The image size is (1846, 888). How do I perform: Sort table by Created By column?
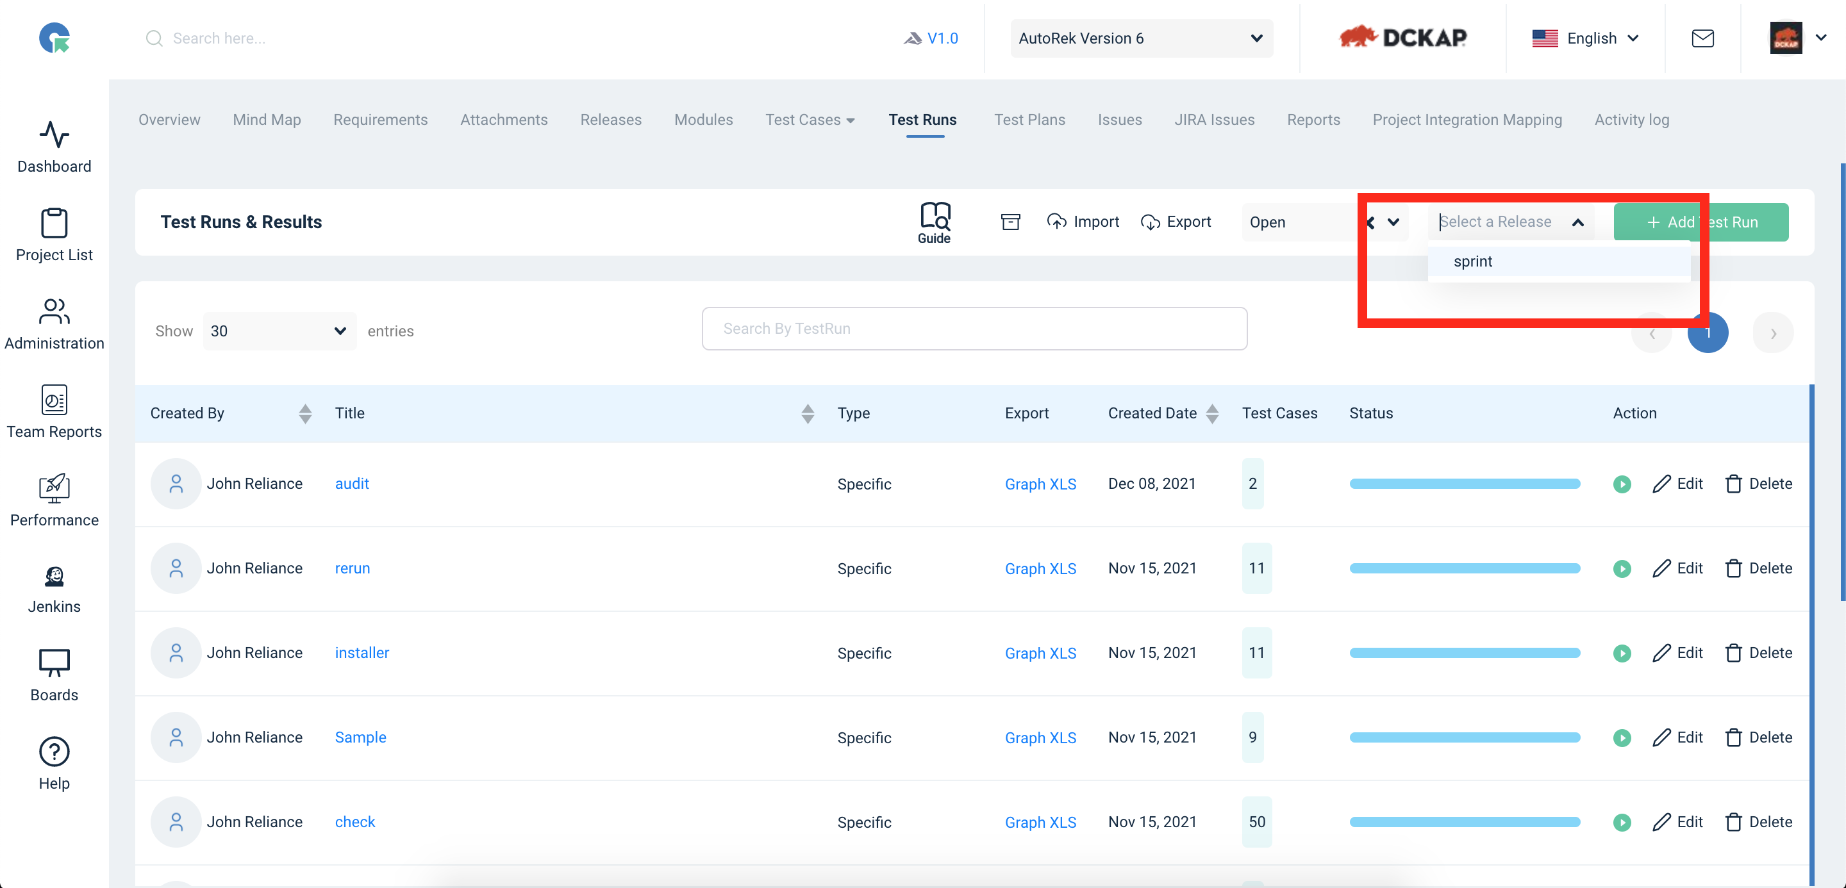coord(305,413)
